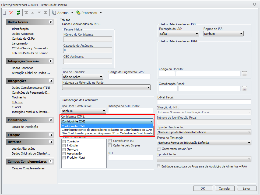Open Tributos Defaults de Fornecedor item

(x=31, y=53)
